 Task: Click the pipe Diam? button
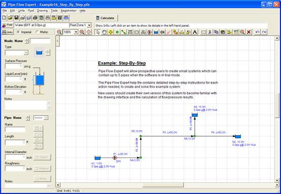click(42, 157)
